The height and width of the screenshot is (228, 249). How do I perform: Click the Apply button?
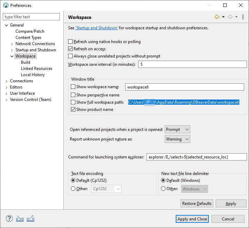231,203
